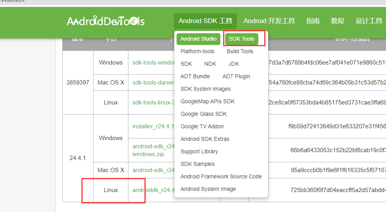The image size is (386, 212).
Task: Choose Build Tools from the menu
Action: click(240, 51)
